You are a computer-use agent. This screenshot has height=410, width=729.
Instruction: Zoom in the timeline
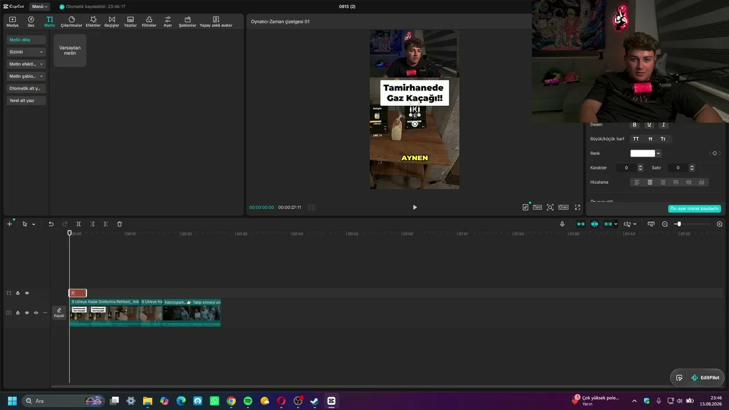pos(719,224)
